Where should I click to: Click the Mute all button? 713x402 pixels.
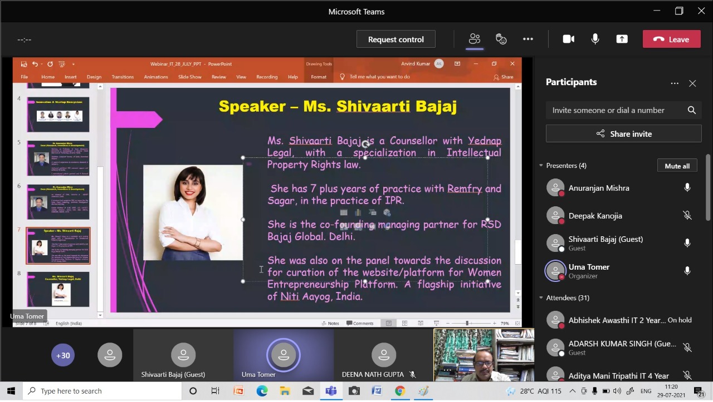click(677, 166)
